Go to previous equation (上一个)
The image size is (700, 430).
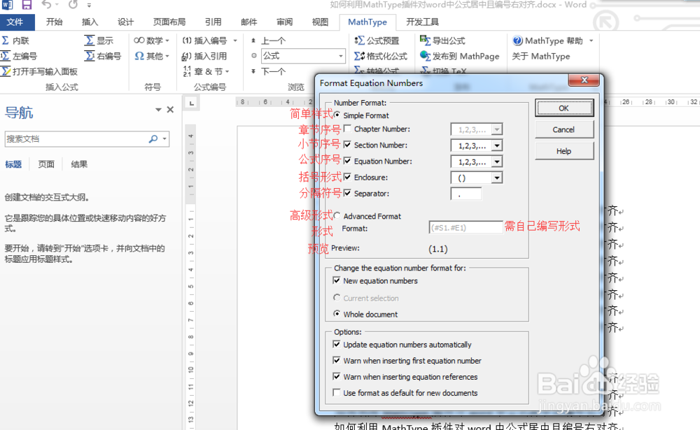268,41
